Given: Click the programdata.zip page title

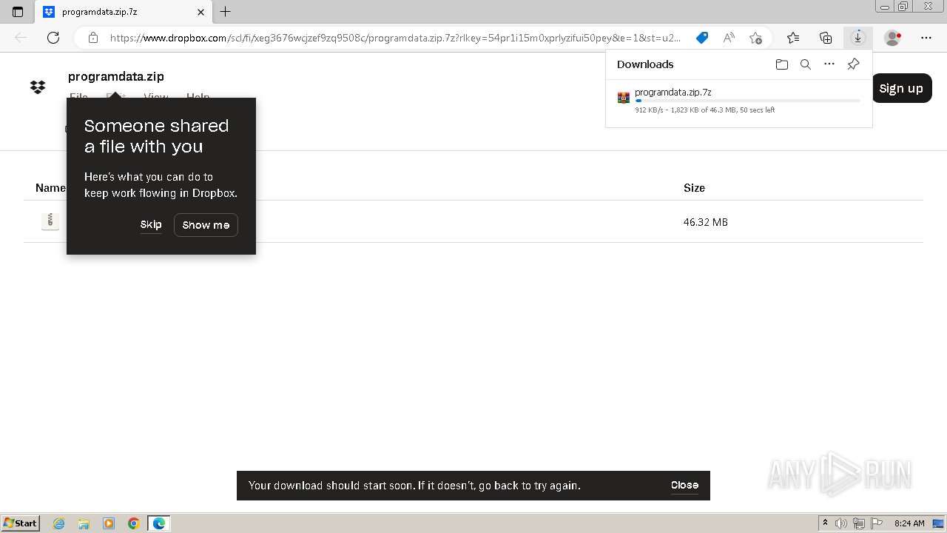Looking at the screenshot, I should [x=116, y=76].
